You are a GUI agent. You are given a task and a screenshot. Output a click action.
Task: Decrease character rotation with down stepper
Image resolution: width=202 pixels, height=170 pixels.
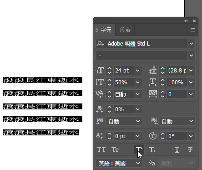(x=162, y=138)
